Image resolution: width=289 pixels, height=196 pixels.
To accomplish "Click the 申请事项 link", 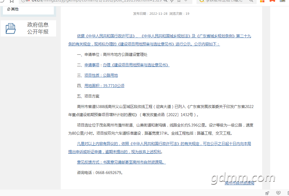I will click(92, 65).
